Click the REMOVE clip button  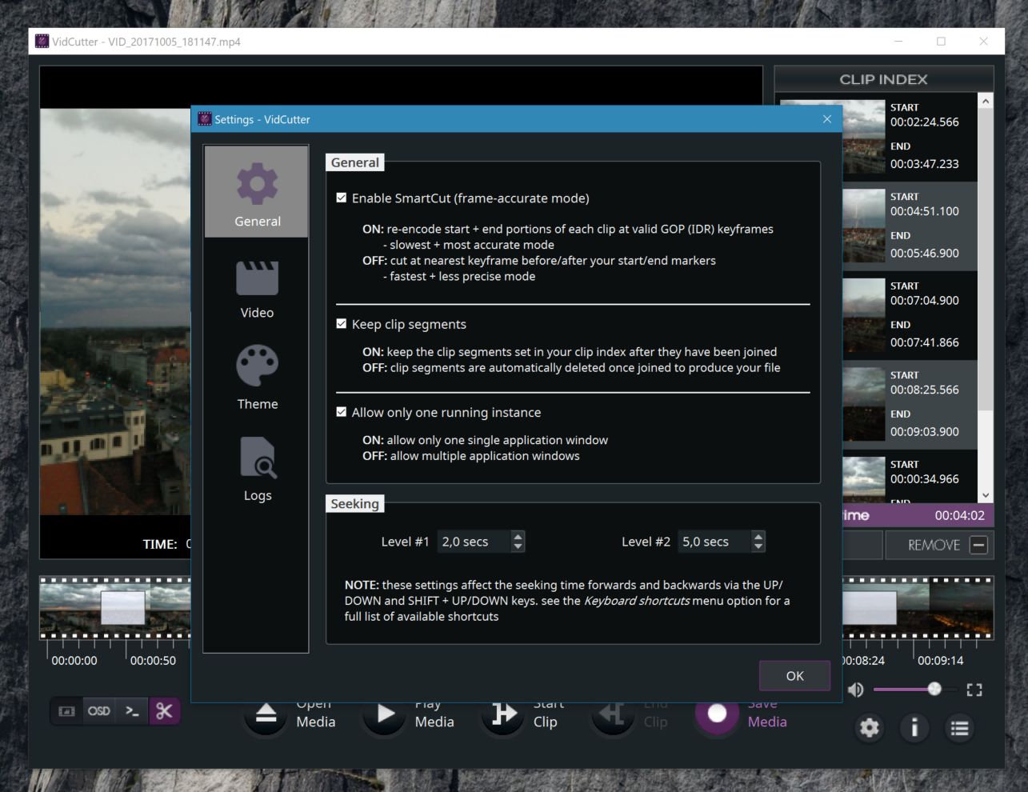pos(939,545)
